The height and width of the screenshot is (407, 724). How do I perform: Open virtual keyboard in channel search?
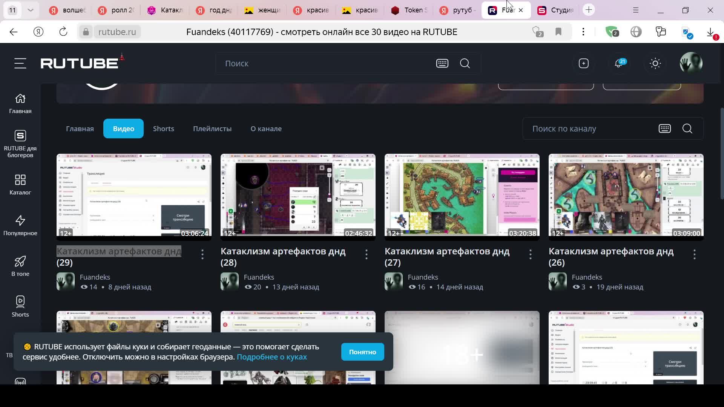click(664, 129)
